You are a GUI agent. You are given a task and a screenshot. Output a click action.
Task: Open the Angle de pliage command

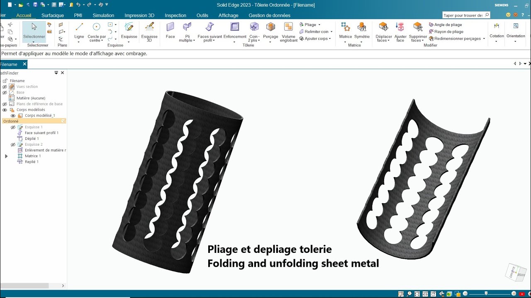click(445, 25)
